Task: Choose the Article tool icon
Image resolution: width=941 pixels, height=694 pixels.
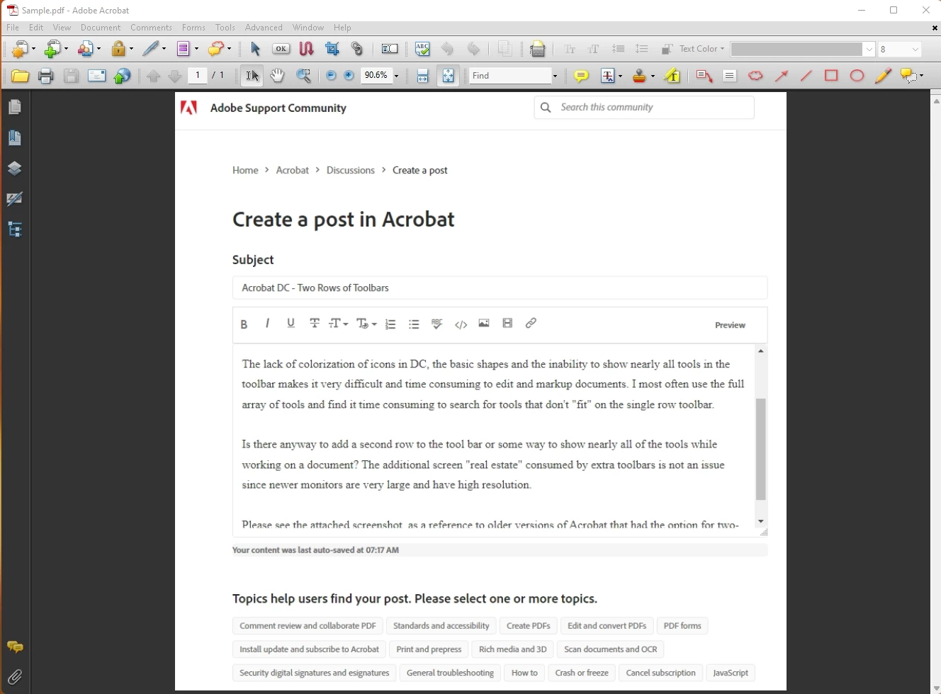Action: point(307,49)
